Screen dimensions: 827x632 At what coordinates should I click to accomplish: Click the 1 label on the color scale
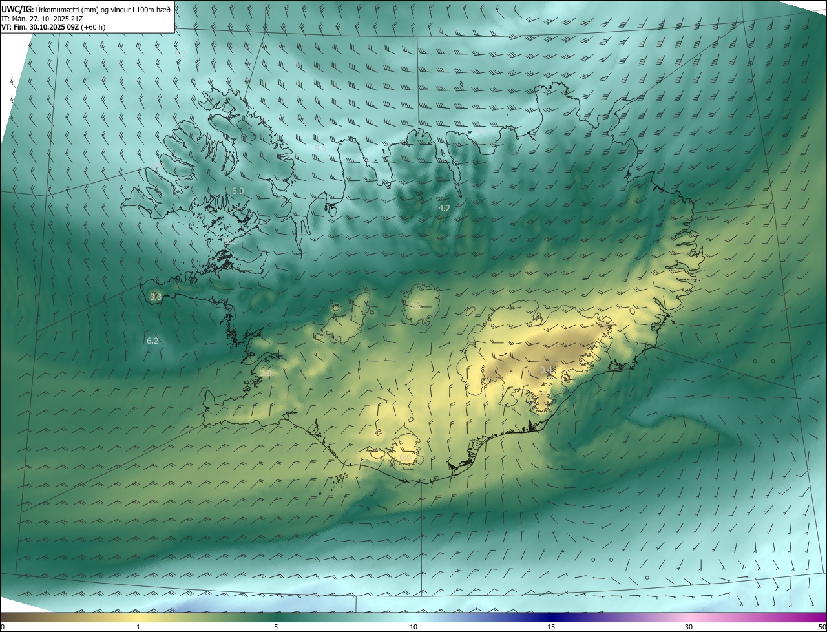138,627
